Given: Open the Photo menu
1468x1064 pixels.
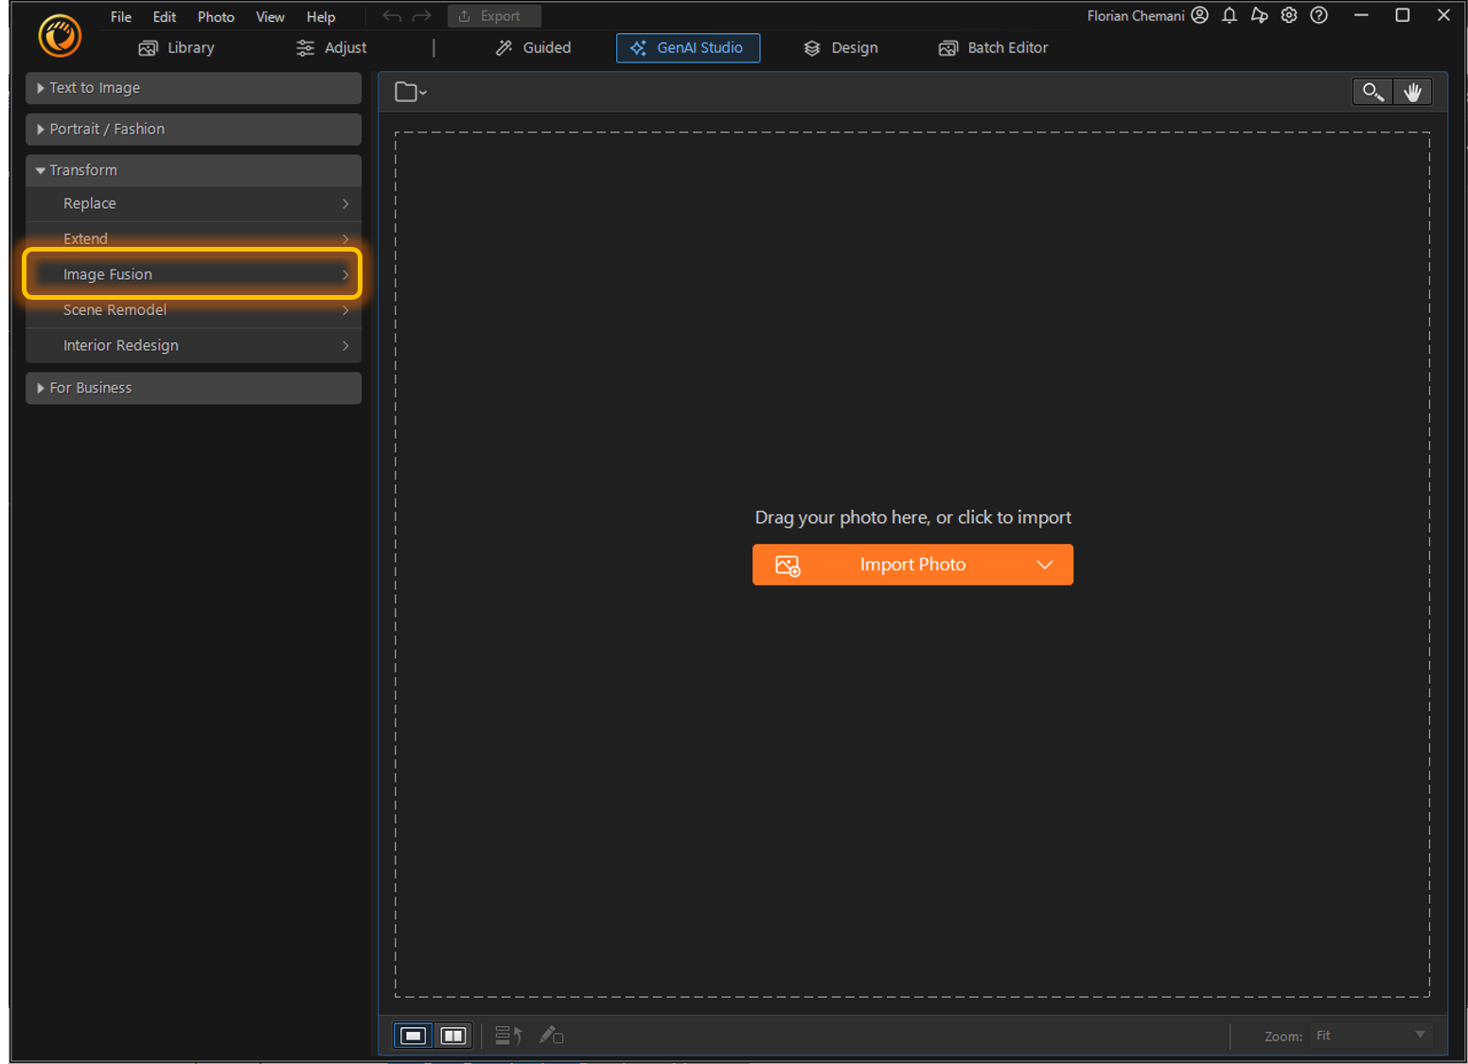Looking at the screenshot, I should point(216,16).
